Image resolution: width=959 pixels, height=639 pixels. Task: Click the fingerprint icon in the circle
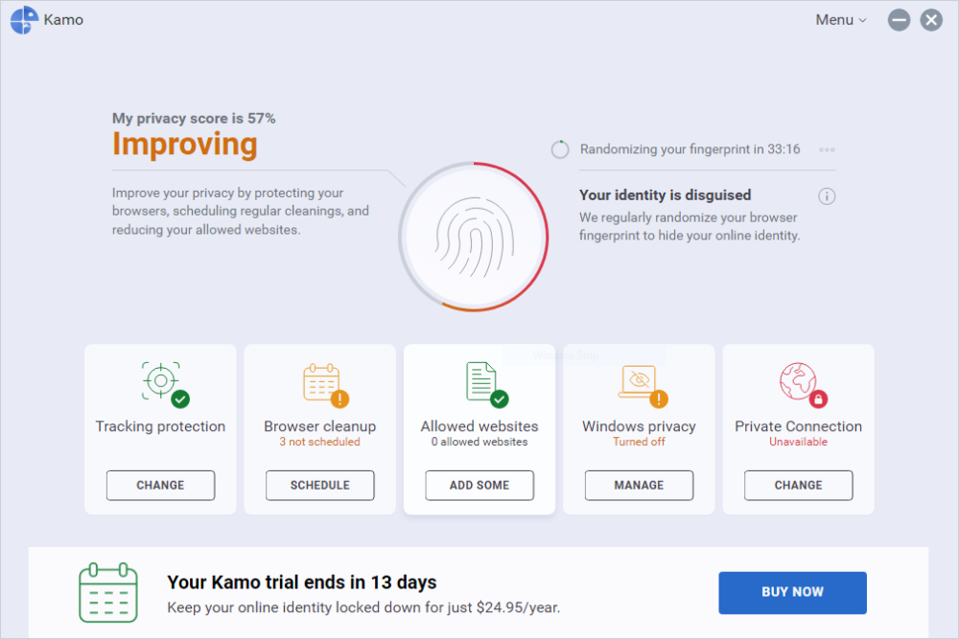pos(473,237)
